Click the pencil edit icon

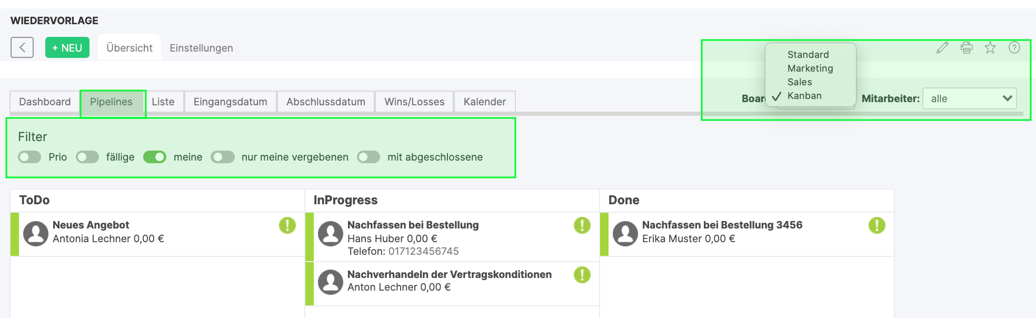(x=942, y=48)
